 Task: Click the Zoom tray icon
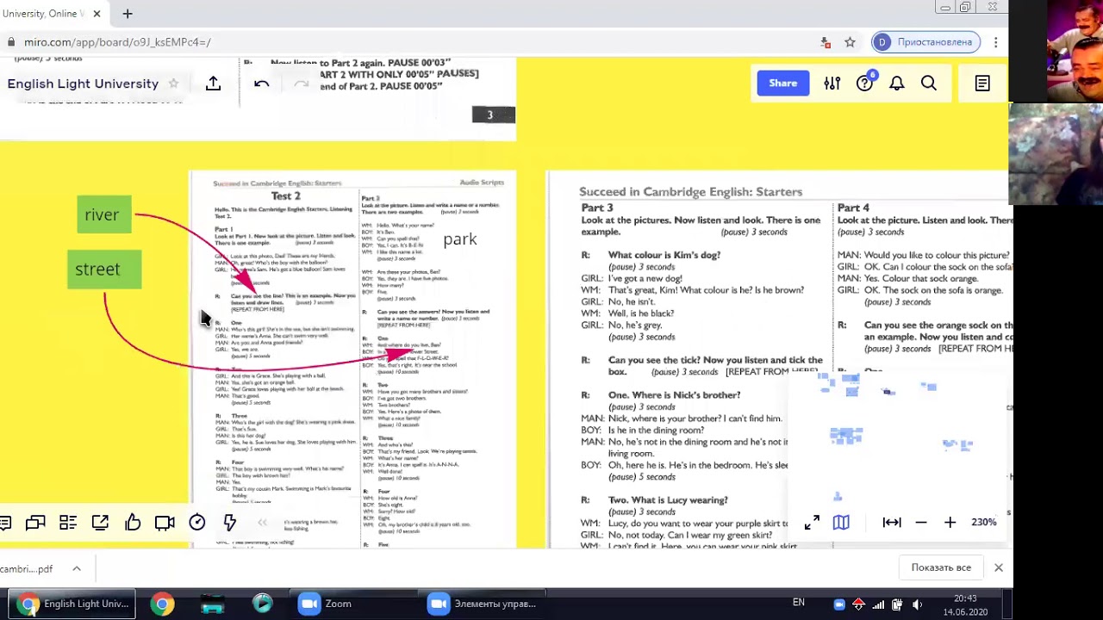click(x=839, y=604)
